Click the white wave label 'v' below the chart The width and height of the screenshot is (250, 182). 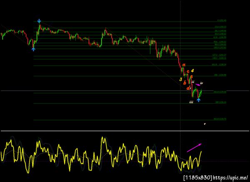click(205, 124)
